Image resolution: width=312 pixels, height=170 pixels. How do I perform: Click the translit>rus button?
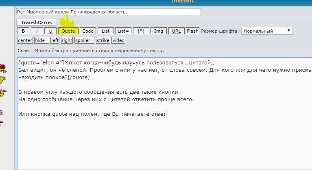(x=37, y=22)
